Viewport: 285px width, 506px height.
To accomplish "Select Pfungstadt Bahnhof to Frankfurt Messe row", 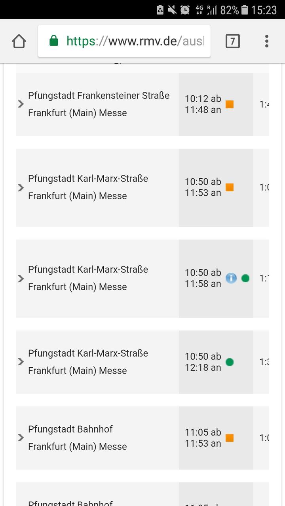I will 142,438.
